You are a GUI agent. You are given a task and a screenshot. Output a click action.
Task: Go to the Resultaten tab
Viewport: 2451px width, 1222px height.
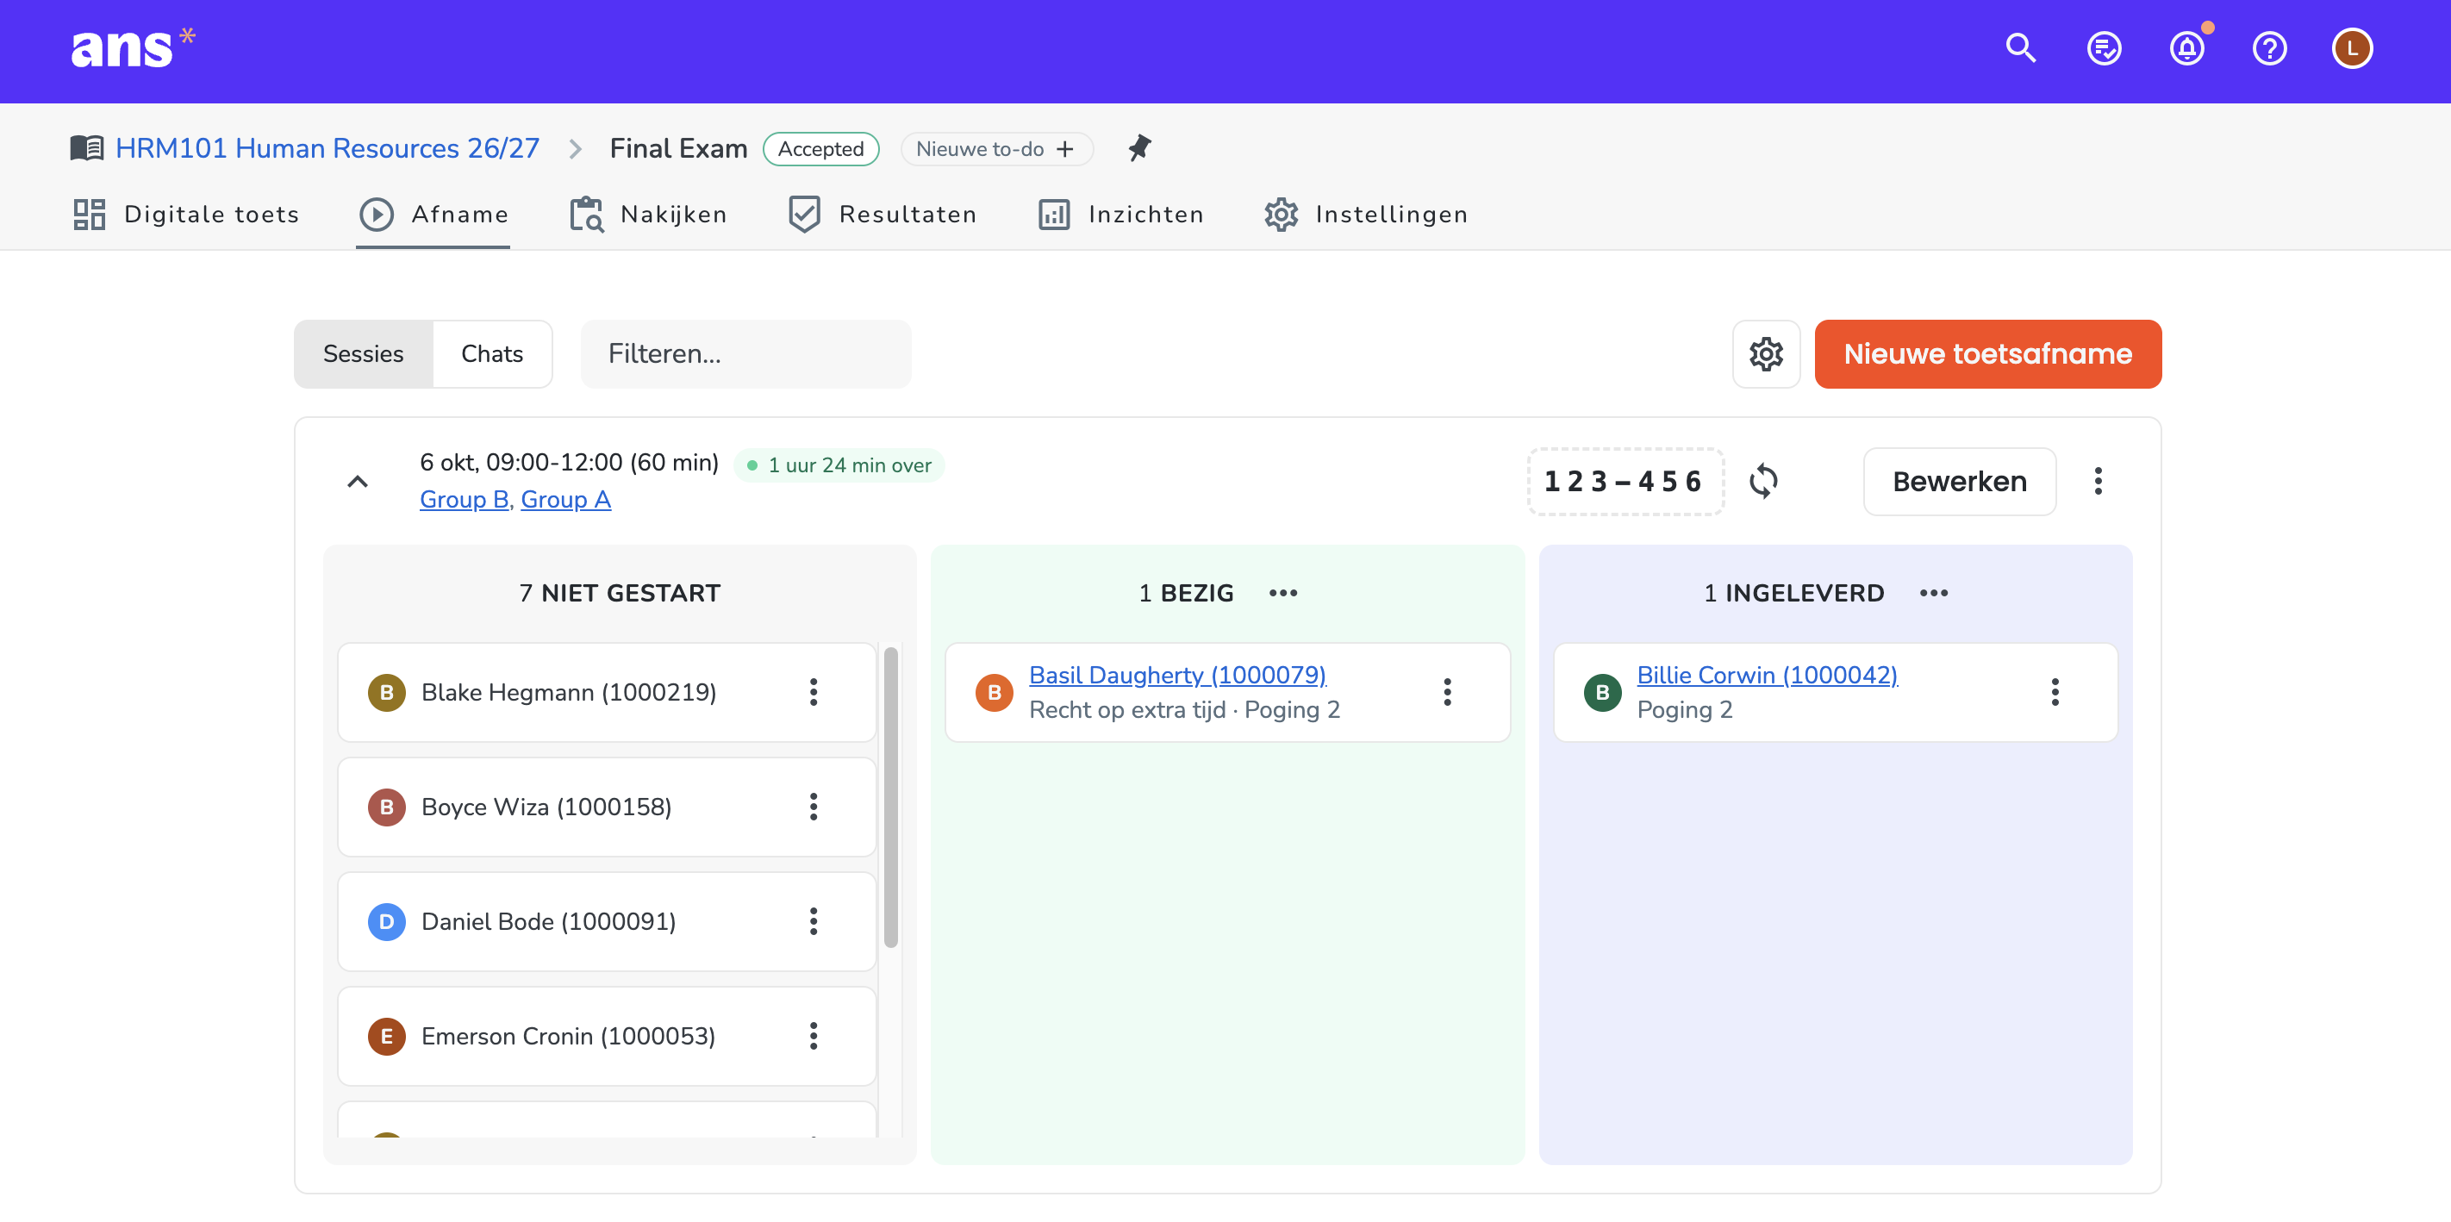pyautogui.click(x=883, y=215)
